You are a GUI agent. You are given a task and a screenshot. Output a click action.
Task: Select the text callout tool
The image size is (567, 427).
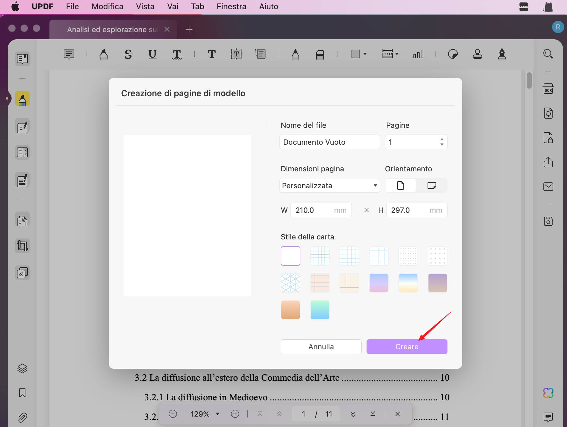tap(260, 54)
